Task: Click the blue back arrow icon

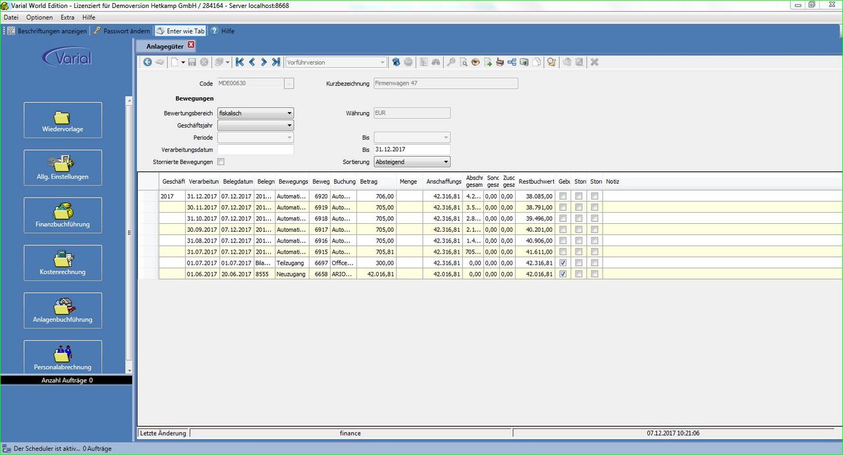Action: point(148,62)
